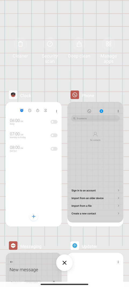Tap the New message heading

[24, 270]
